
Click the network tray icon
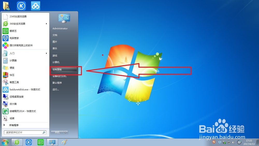pos(229,142)
